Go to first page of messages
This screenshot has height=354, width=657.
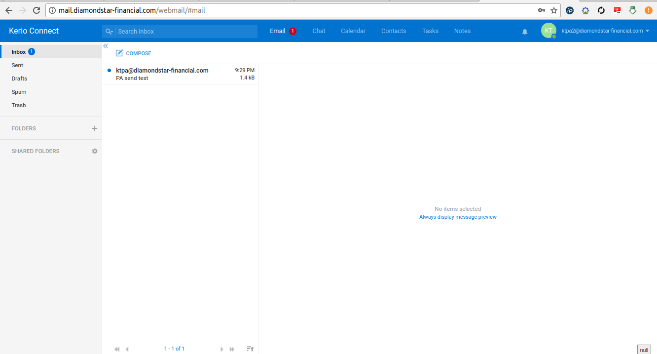(x=117, y=349)
